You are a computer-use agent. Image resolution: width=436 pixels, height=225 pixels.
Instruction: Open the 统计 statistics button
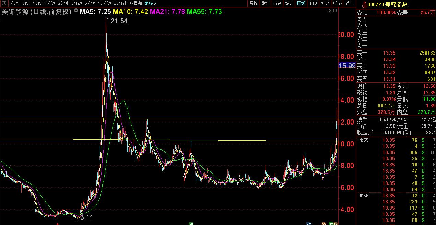coord(289,3)
